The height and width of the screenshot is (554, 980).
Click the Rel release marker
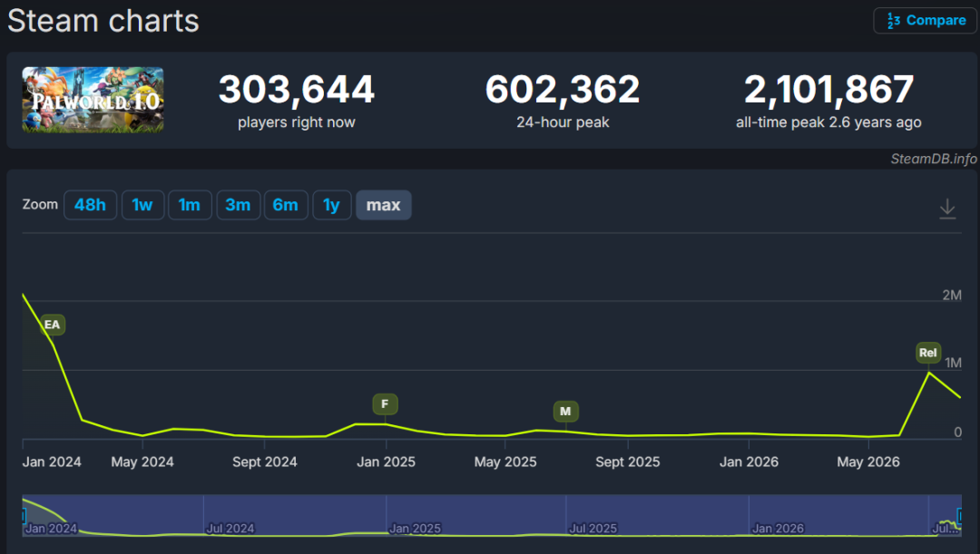tap(928, 353)
